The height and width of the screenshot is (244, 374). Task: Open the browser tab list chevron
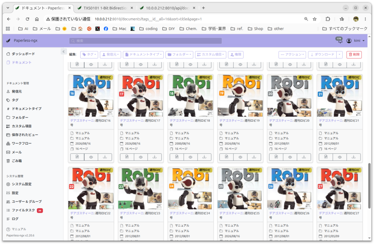[8, 8]
